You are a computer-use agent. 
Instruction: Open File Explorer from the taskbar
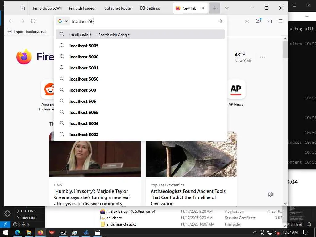[x=29, y=232]
